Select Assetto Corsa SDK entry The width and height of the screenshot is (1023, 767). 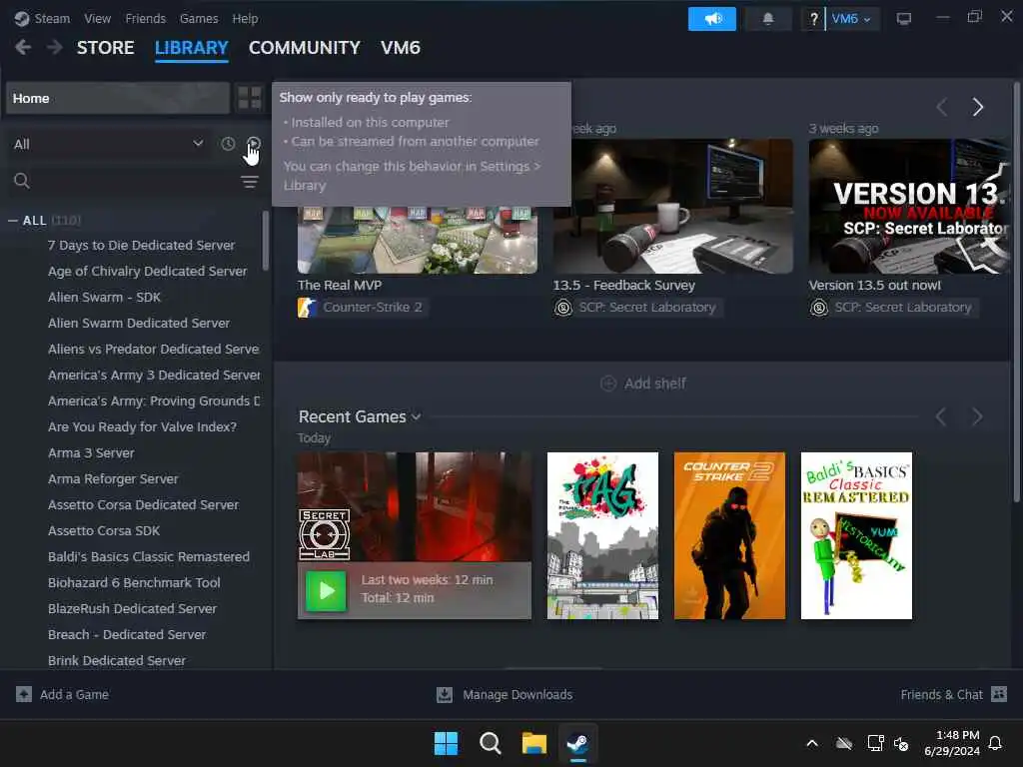[x=104, y=531]
